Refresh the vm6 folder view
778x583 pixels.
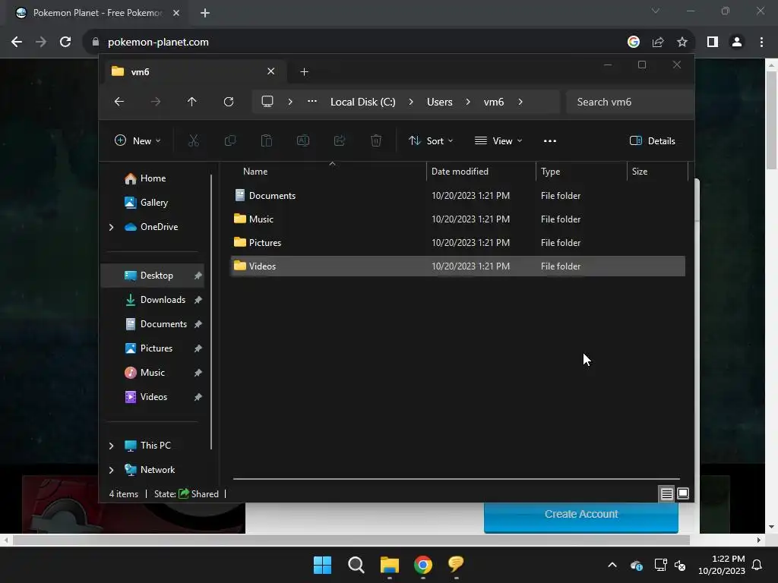coord(229,102)
